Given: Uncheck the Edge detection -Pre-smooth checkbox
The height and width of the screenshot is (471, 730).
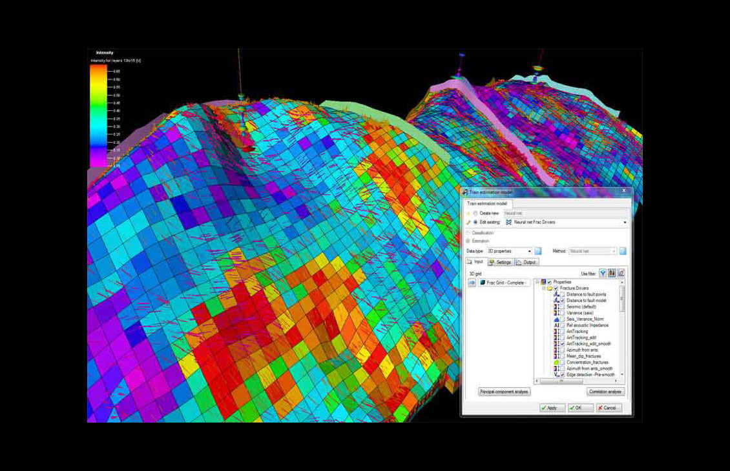Looking at the screenshot, I should tap(562, 375).
